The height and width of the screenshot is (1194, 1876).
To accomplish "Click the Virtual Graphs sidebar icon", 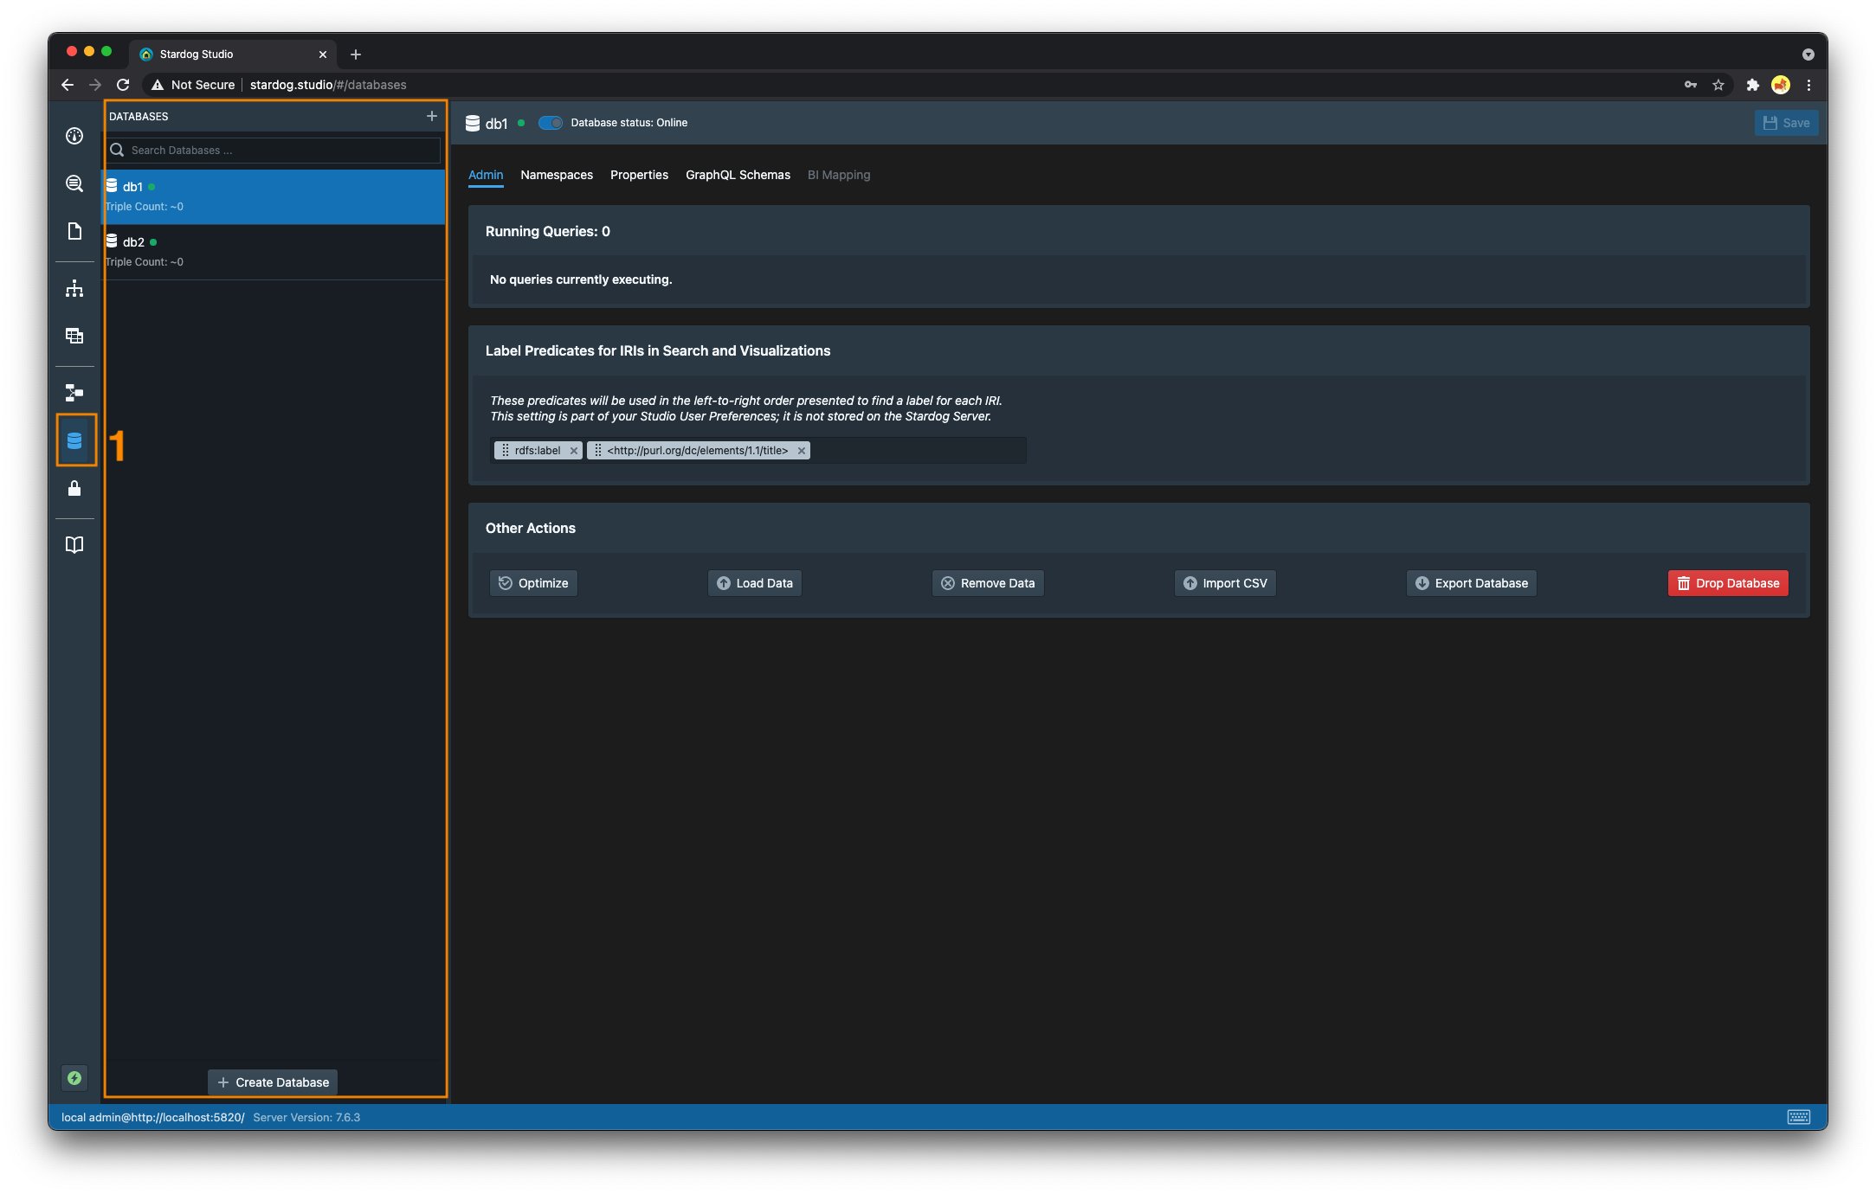I will [74, 393].
